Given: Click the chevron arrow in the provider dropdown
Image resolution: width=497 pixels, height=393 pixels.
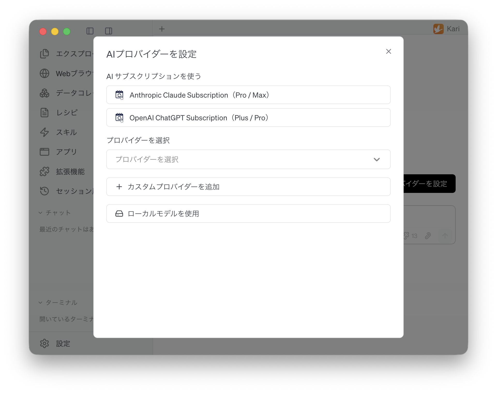Looking at the screenshot, I should click(x=377, y=159).
